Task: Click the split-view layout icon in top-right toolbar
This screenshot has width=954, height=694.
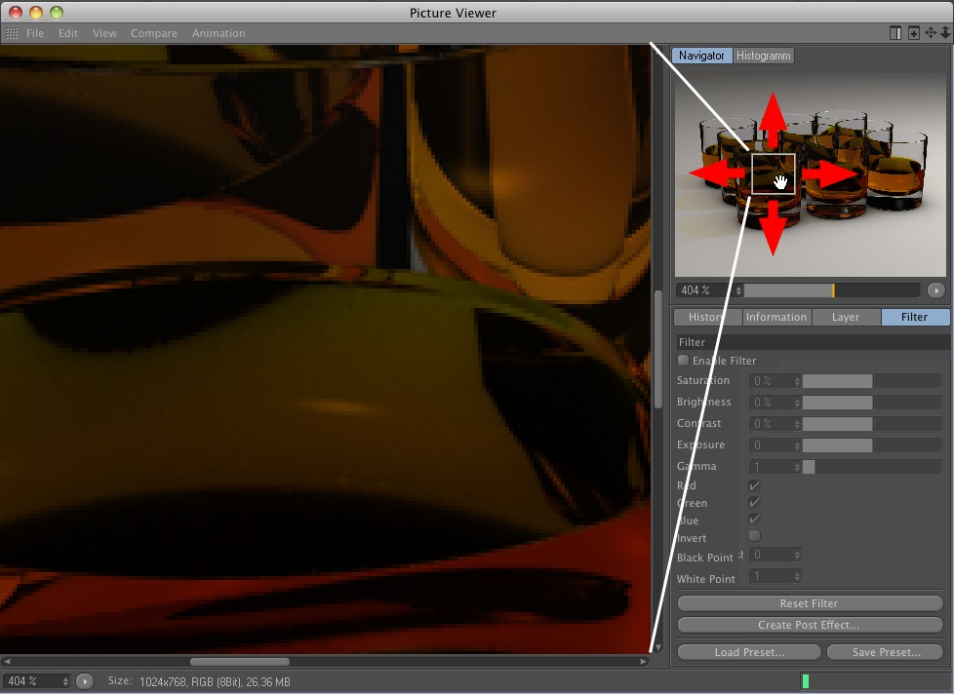Action: pos(895,33)
